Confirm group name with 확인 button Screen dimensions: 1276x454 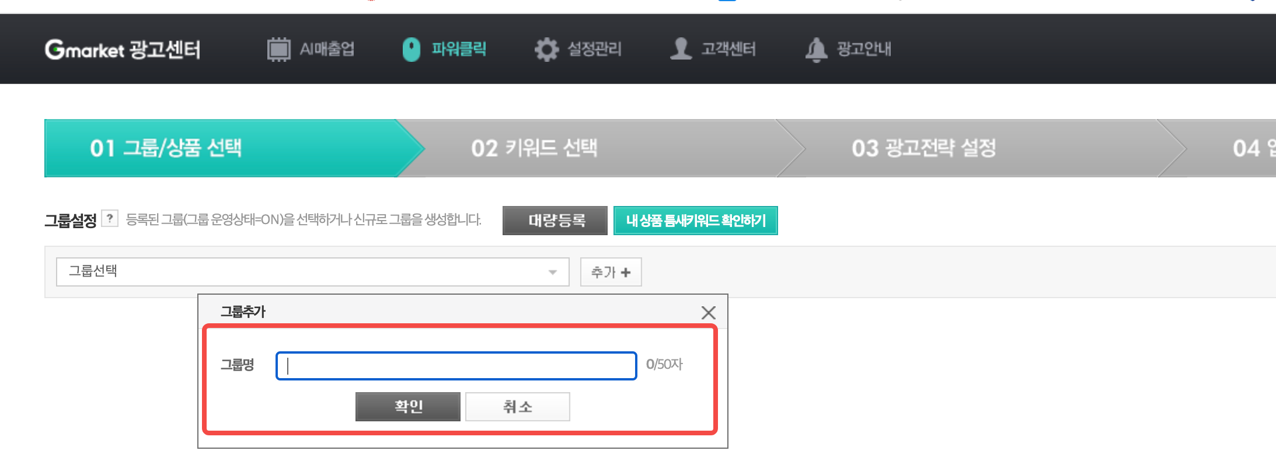[408, 407]
